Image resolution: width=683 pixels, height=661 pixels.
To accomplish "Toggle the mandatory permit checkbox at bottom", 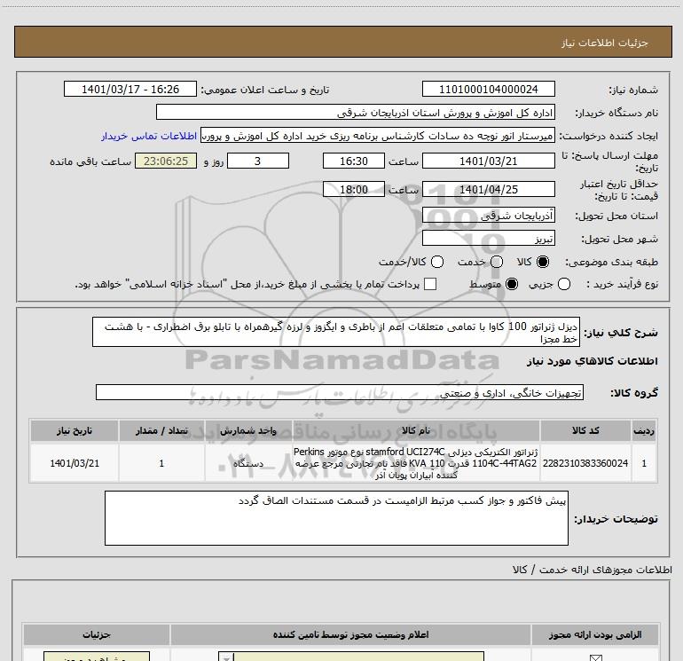I will click(595, 657).
